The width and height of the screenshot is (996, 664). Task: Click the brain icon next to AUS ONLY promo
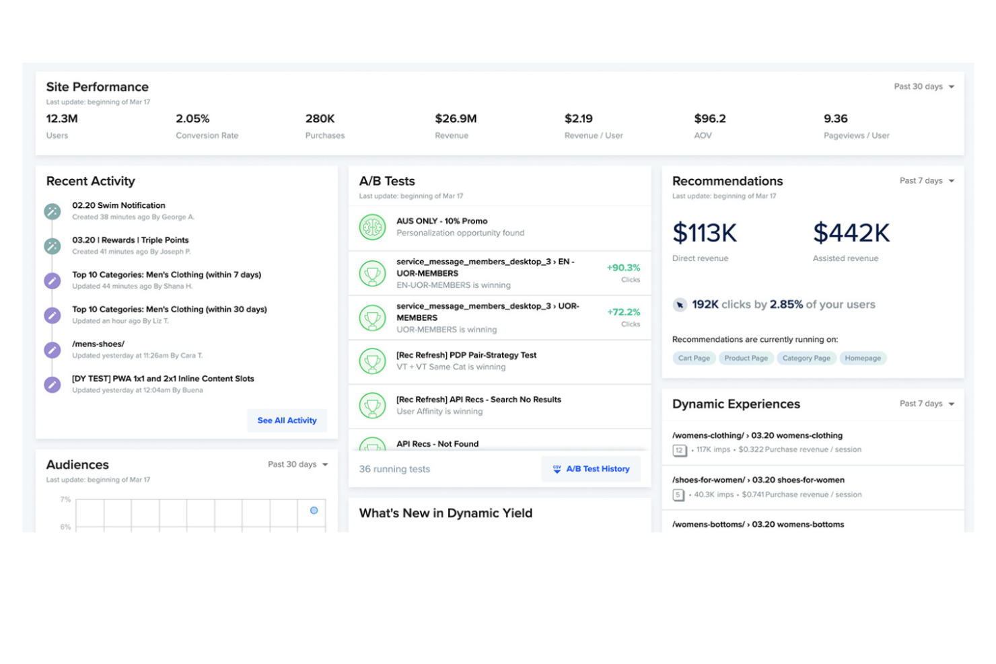(x=371, y=227)
